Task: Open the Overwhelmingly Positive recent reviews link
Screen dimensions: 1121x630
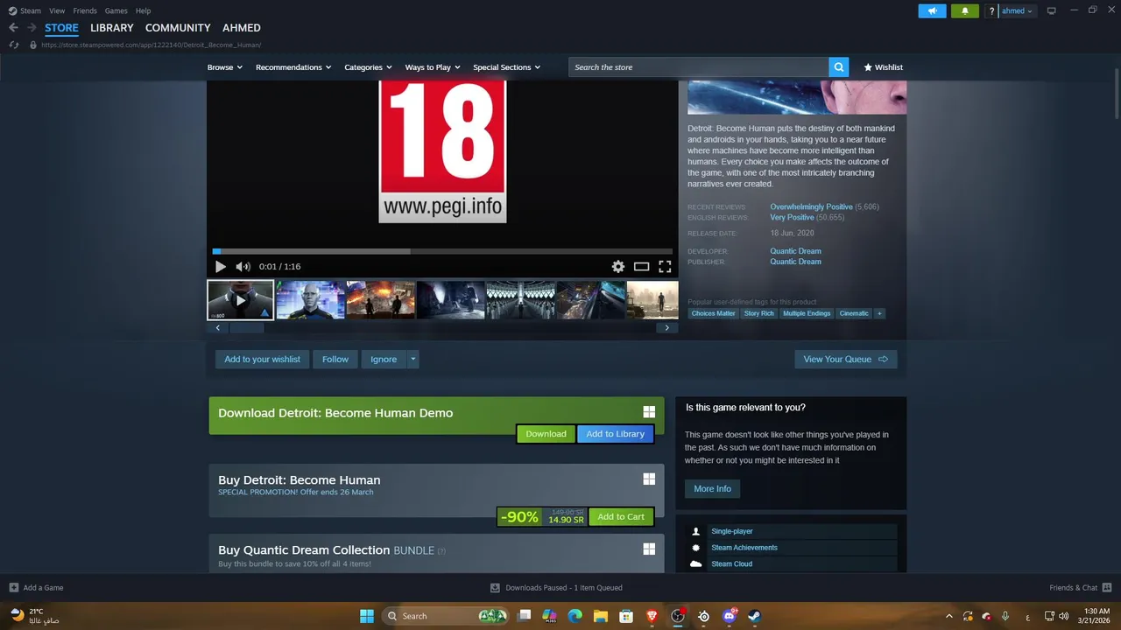Action: click(811, 207)
